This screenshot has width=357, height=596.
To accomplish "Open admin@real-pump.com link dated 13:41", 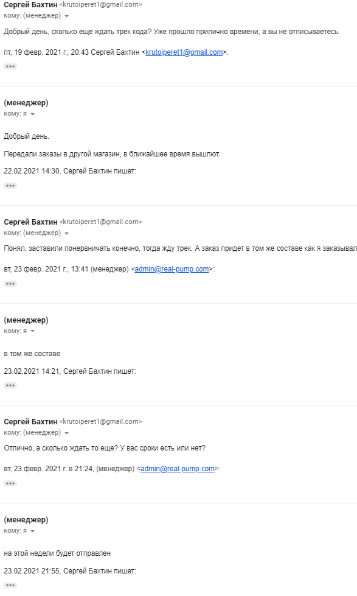I will pyautogui.click(x=172, y=269).
